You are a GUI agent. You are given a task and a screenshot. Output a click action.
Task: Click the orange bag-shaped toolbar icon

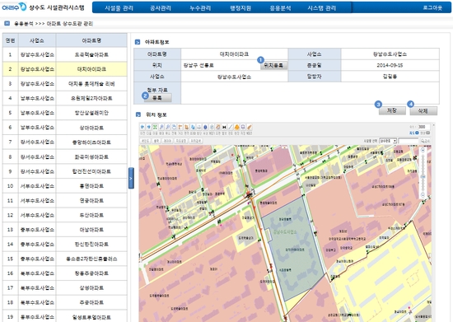point(236,127)
